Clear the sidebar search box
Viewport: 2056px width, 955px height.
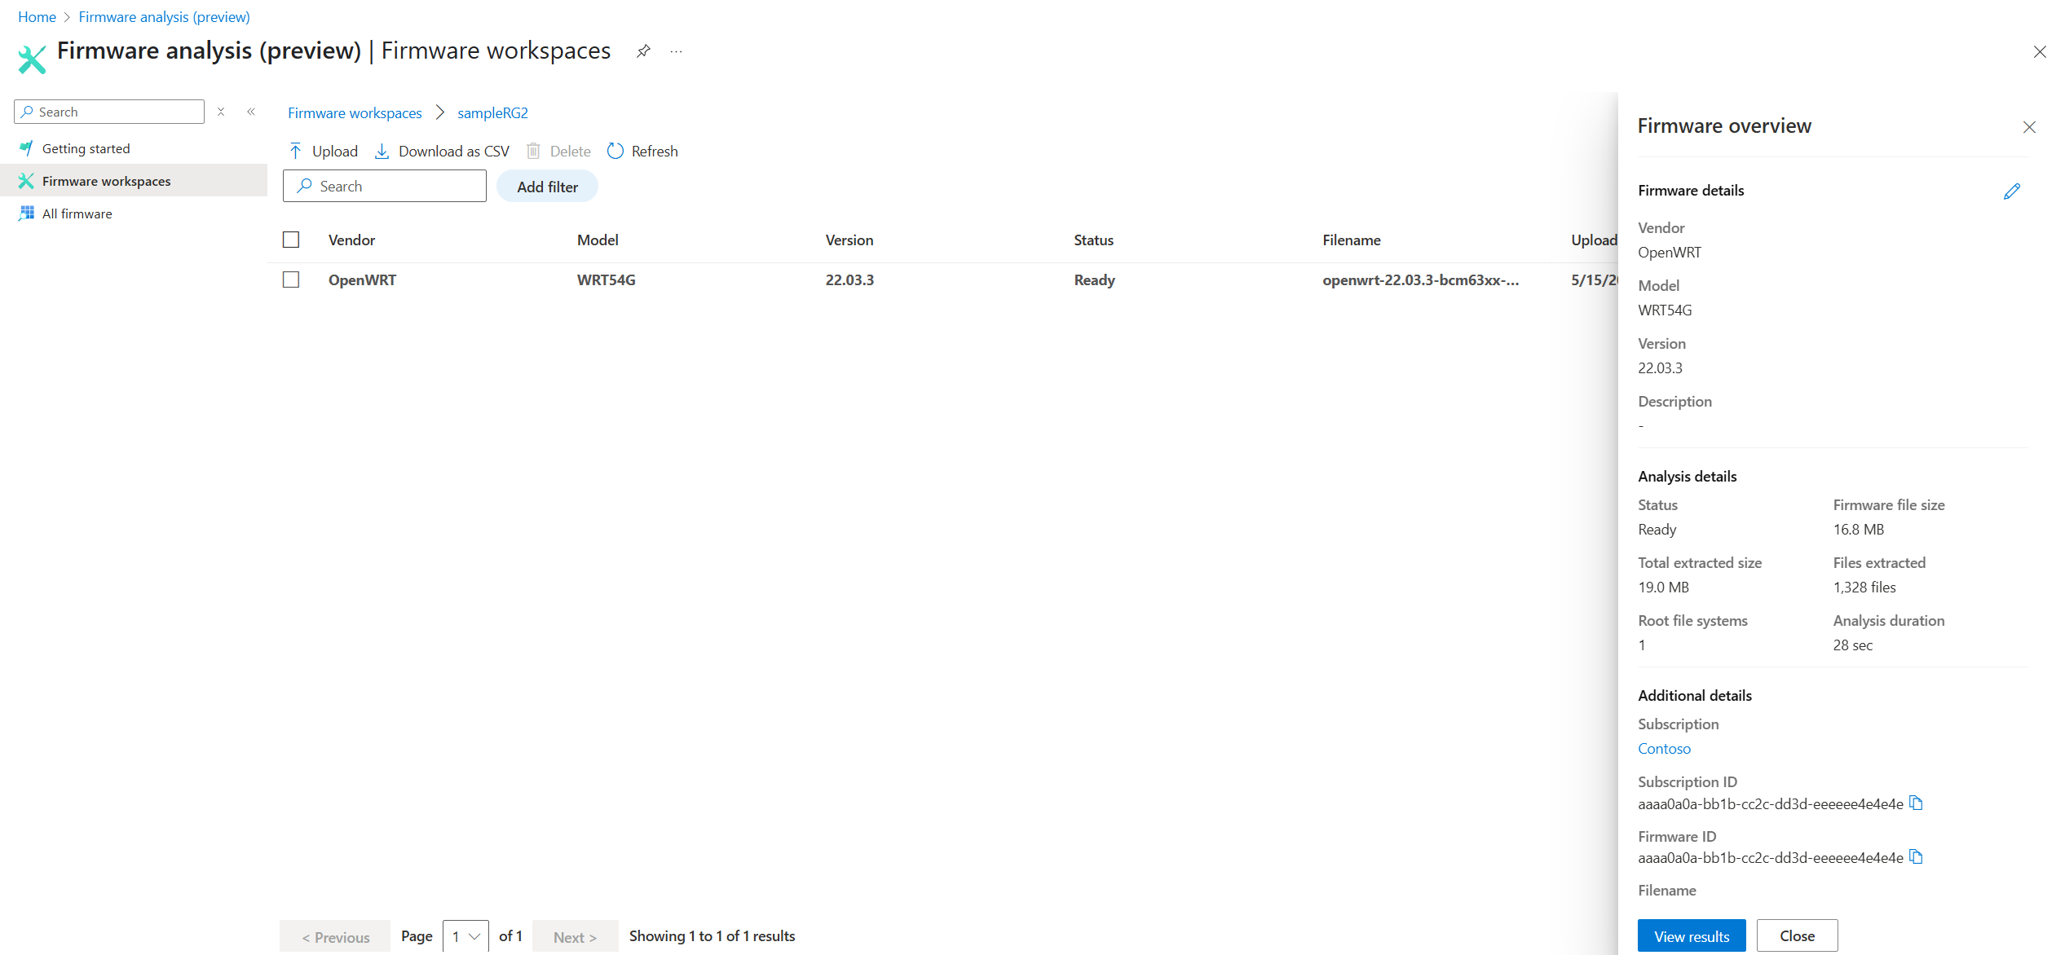click(221, 112)
